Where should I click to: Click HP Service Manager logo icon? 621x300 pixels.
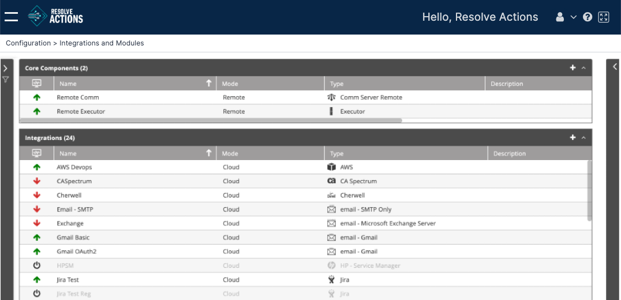(x=331, y=265)
